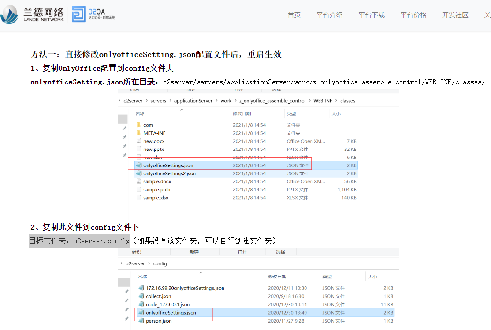491x330 pixels.
Task: Click the 'classes' breadcrumb segment
Action: [x=348, y=101]
